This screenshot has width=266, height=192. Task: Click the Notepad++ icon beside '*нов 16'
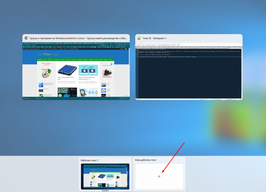click(139, 38)
